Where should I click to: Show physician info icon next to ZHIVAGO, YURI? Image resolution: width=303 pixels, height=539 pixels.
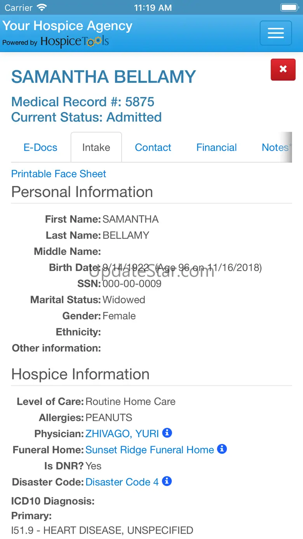[x=167, y=433]
